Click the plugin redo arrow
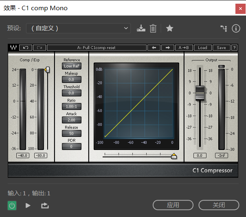The height and width of the screenshot is (217, 246). tap(40, 47)
